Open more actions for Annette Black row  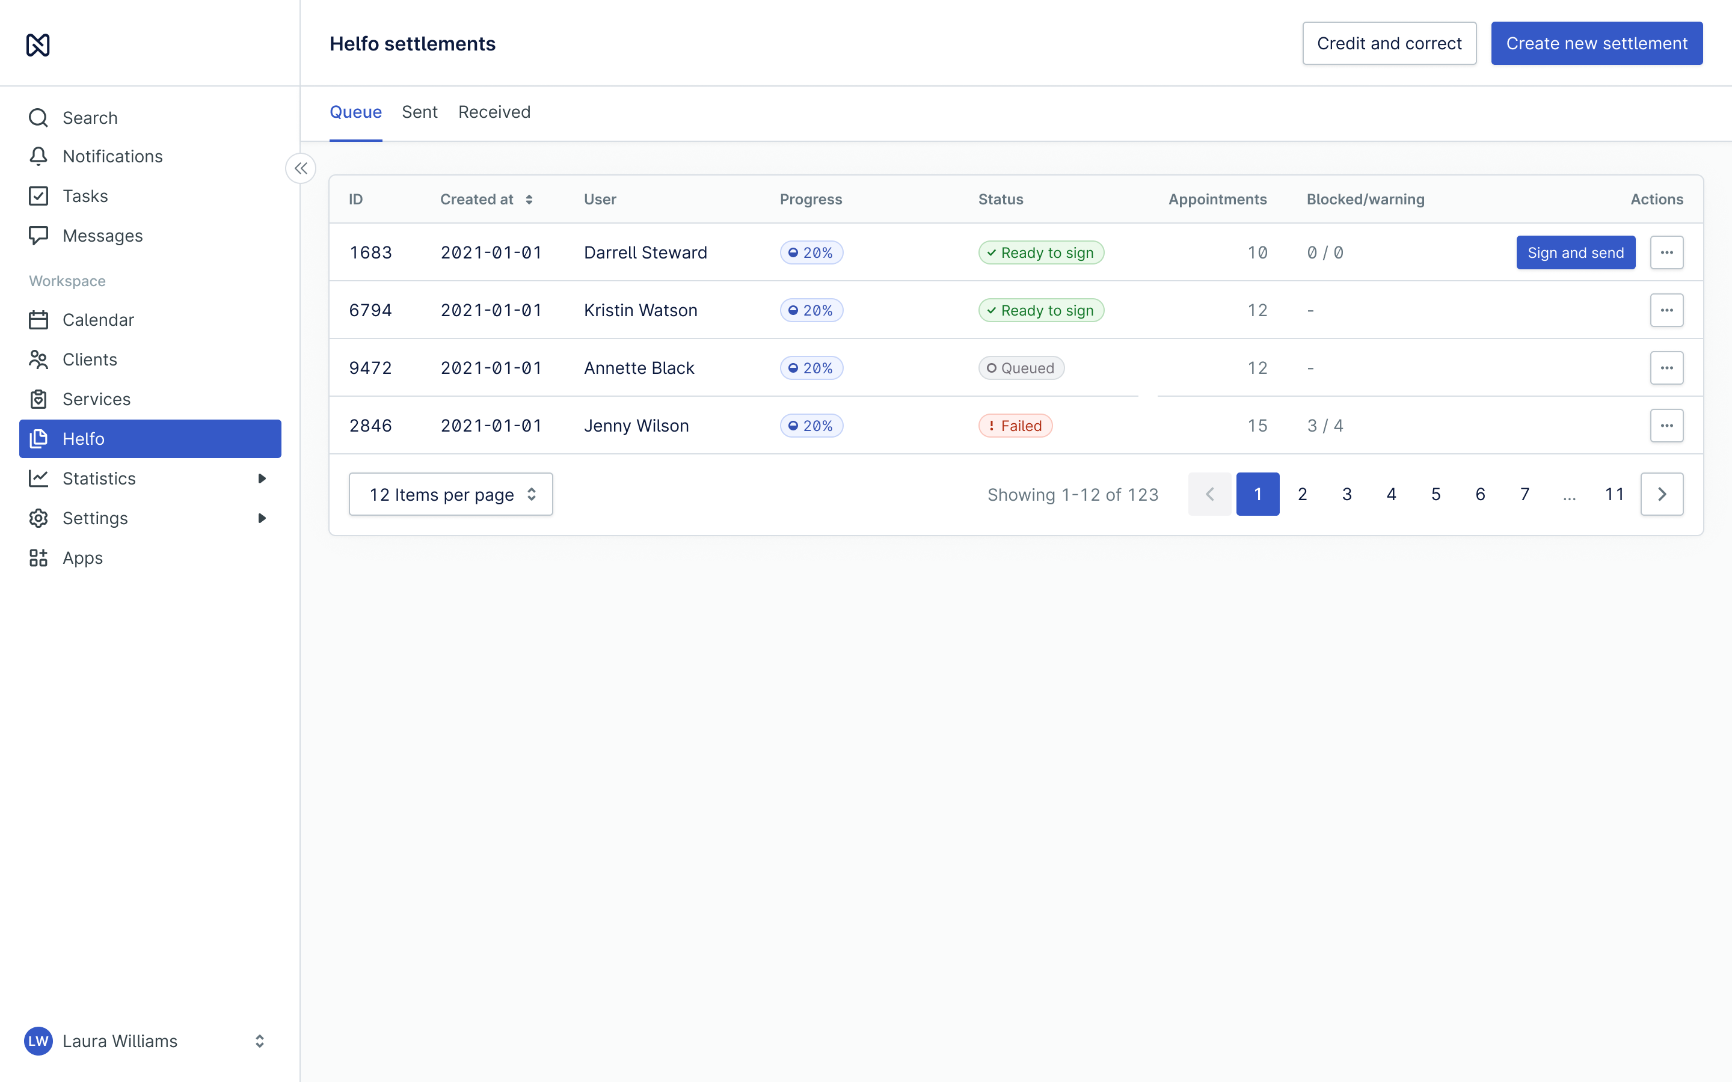(1666, 368)
